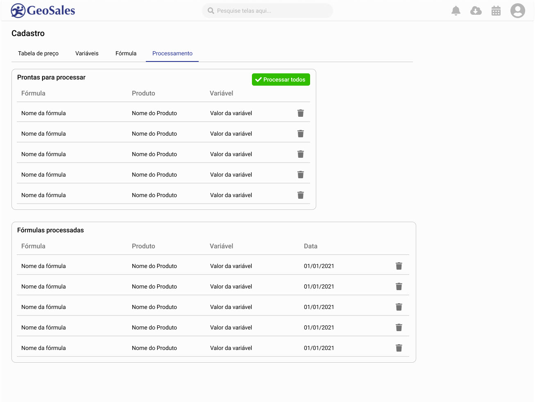Click Produto header in Prontas para processar
The height and width of the screenshot is (402, 535).
143,93
